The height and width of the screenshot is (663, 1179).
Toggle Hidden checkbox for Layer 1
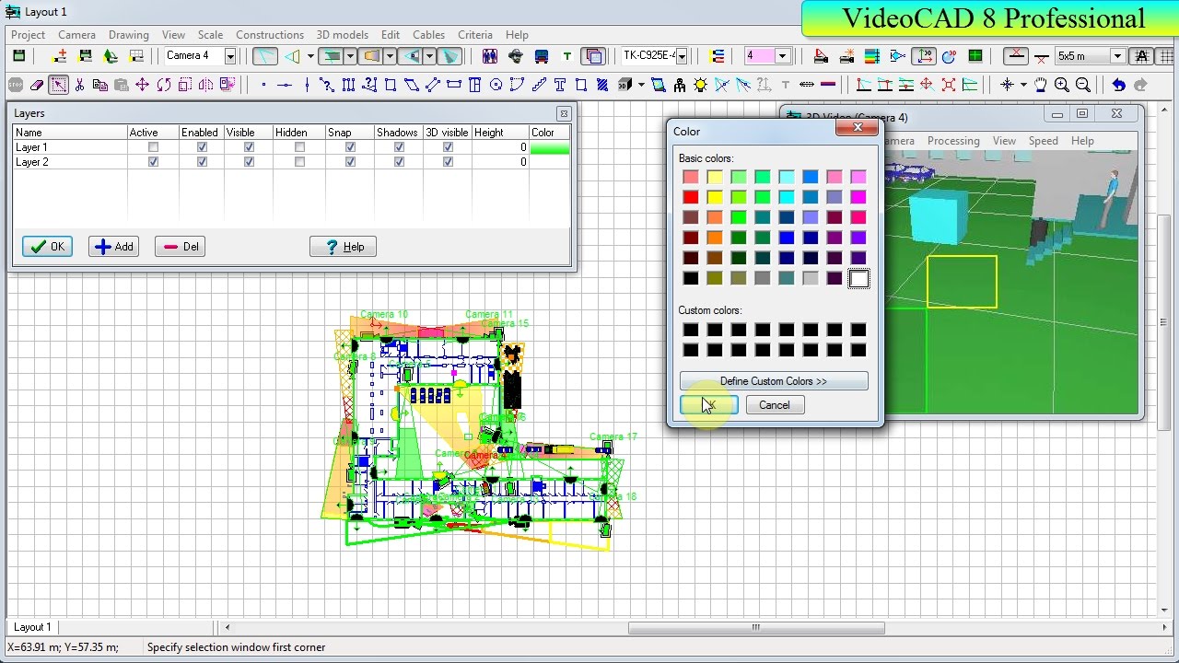click(x=299, y=147)
